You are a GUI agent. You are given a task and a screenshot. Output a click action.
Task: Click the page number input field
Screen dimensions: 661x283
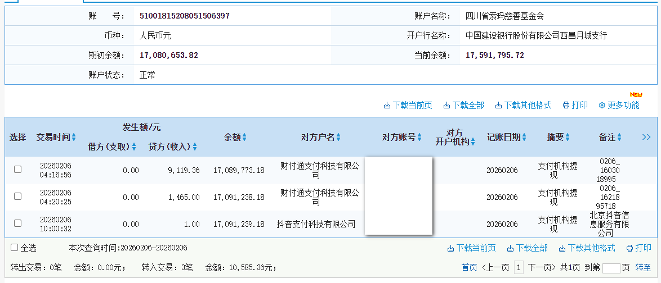tap(610, 268)
